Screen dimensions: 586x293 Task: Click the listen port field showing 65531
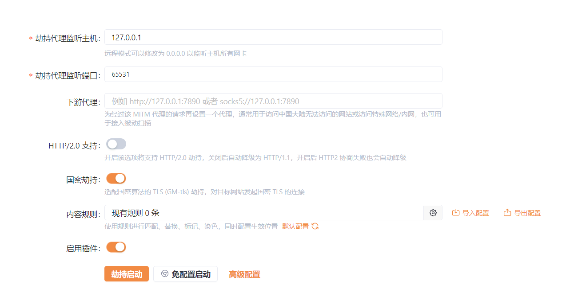(273, 74)
